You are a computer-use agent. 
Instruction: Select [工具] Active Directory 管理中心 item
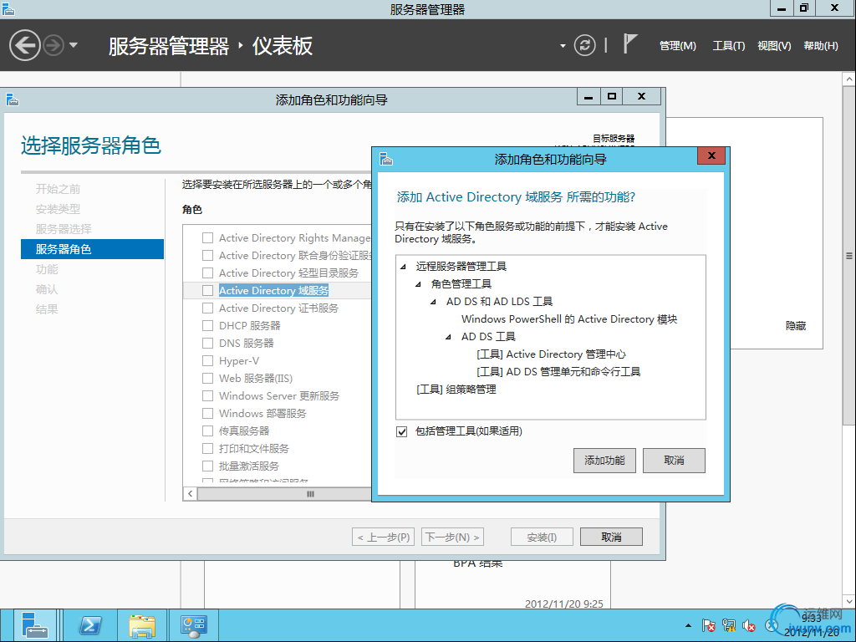pos(551,354)
